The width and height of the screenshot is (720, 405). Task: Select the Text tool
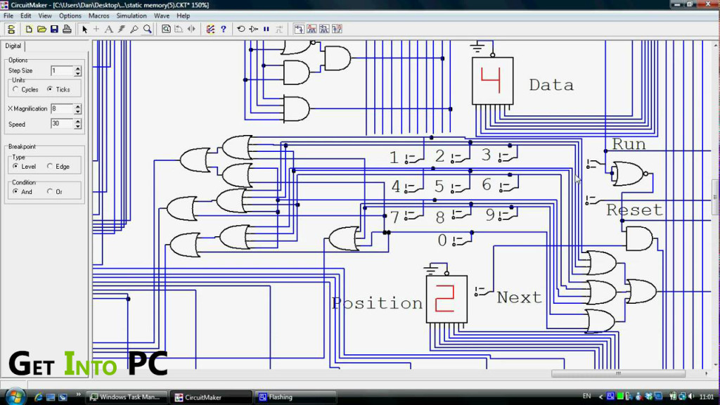(x=109, y=30)
